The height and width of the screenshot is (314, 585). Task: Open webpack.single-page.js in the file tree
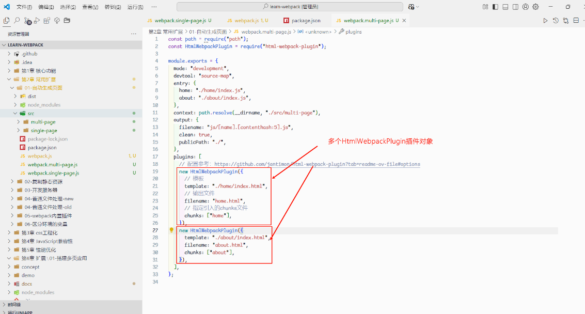[71, 173]
